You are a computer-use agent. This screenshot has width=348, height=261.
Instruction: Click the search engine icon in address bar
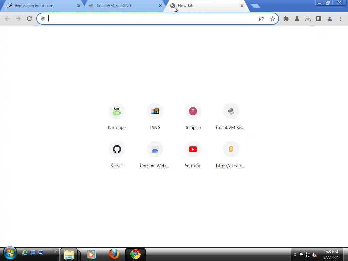coord(43,19)
